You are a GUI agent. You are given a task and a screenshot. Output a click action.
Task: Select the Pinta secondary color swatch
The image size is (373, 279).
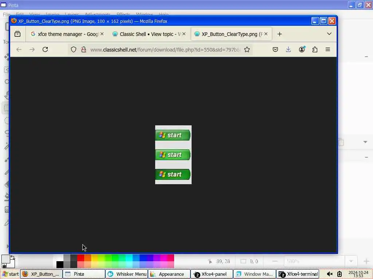click(12, 264)
